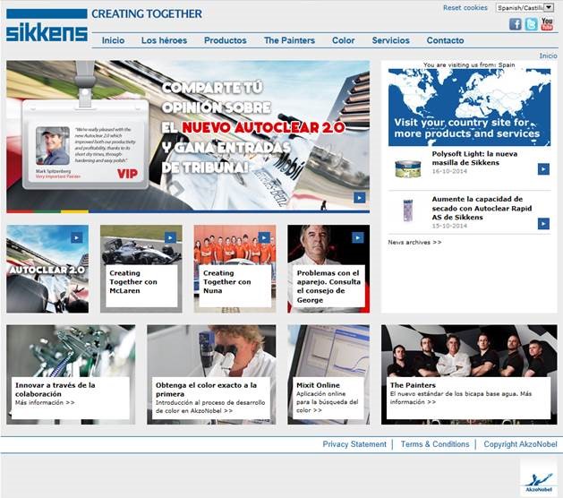Click the Inicio breadcrumb link
The height and width of the screenshot is (498, 563).
(549, 56)
